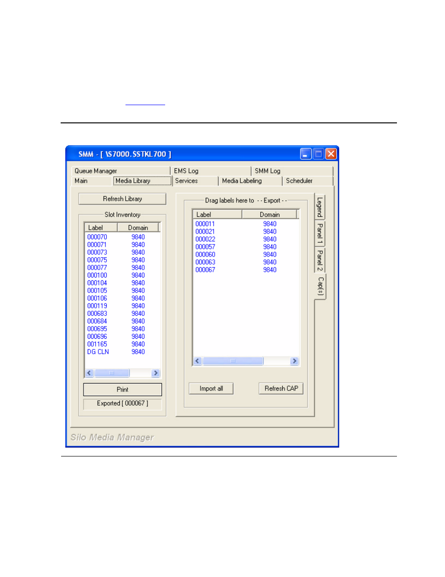Click Slot Inventory scroll right arrow
The width and height of the screenshot is (445, 577).
coord(156,373)
